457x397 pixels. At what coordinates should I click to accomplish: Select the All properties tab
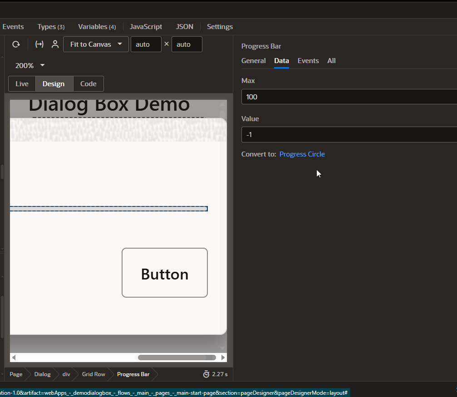tap(331, 61)
